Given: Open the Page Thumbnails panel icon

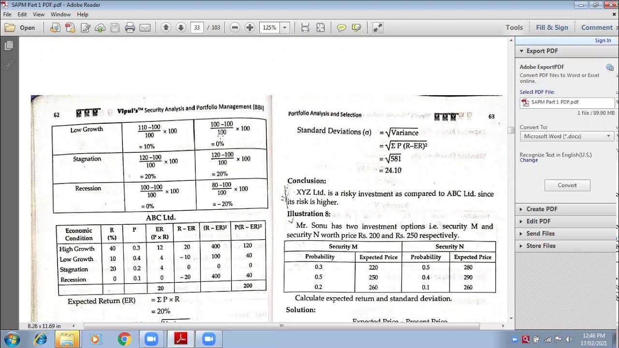Looking at the screenshot, I should [x=9, y=46].
